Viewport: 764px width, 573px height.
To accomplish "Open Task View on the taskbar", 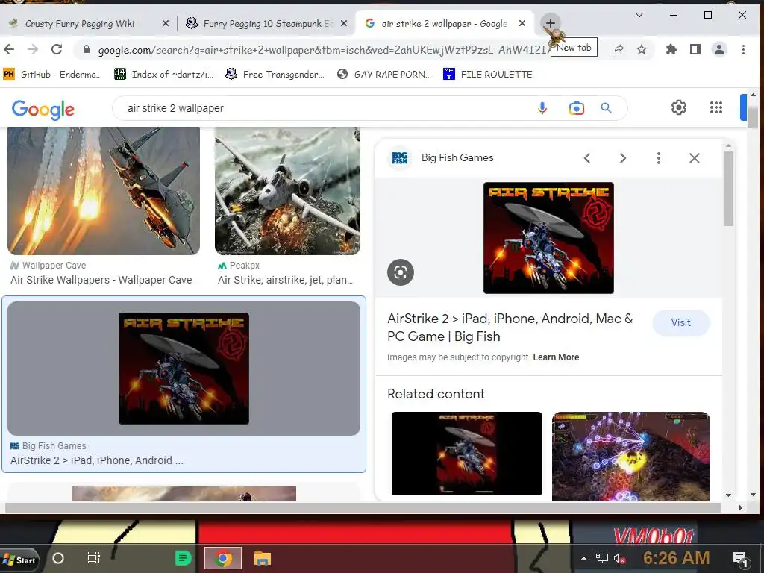I will [93, 558].
